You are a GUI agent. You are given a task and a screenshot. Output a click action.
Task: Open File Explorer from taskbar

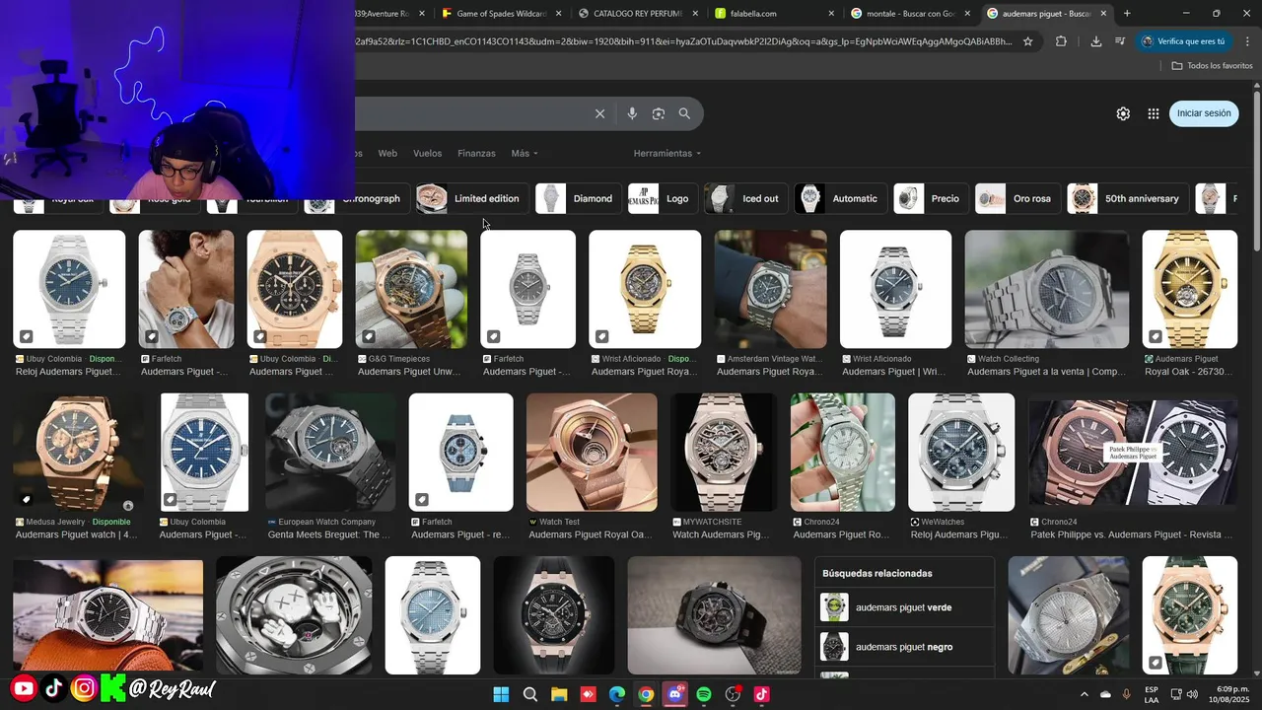tap(559, 694)
